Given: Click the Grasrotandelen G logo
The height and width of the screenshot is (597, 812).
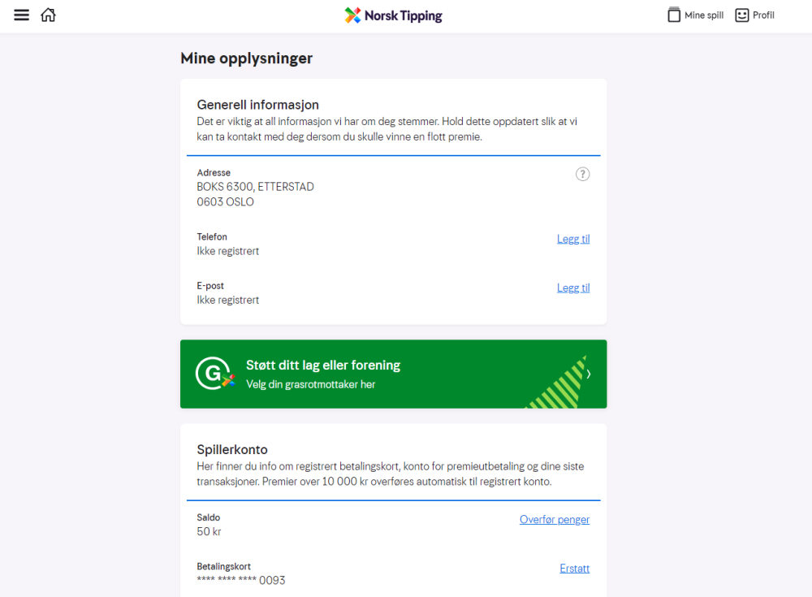Looking at the screenshot, I should (x=214, y=374).
